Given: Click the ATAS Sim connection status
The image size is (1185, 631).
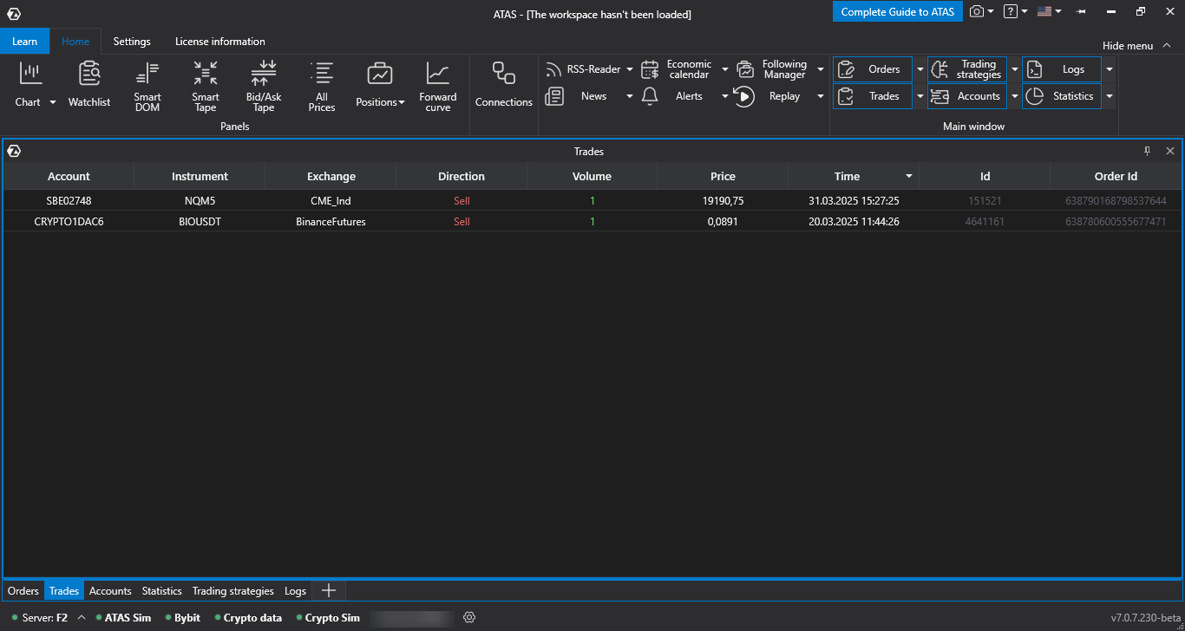Looking at the screenshot, I should coord(122,617).
